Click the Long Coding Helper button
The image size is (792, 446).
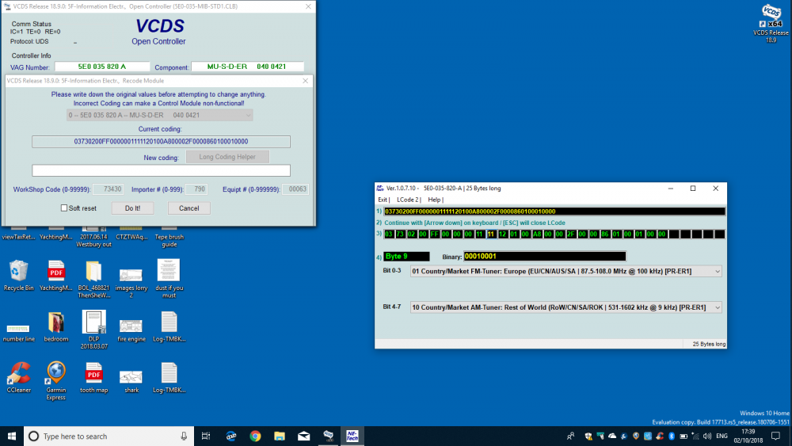227,157
